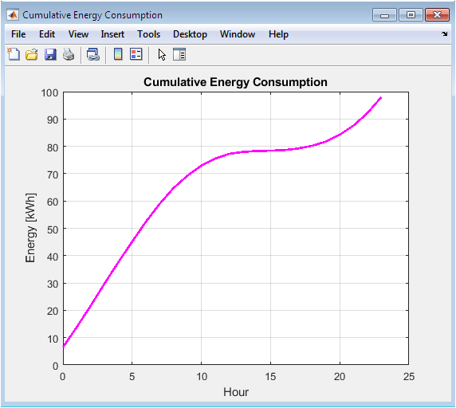This screenshot has height=408, width=456.
Task: Open the Window menu
Action: pos(238,34)
